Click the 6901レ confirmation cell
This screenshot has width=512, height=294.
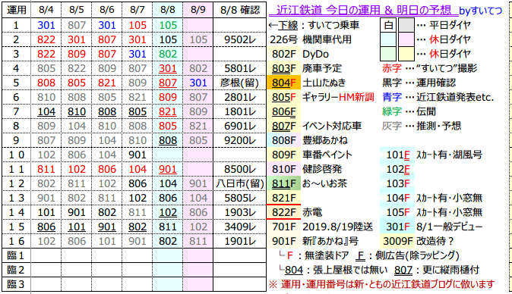[x=240, y=126]
